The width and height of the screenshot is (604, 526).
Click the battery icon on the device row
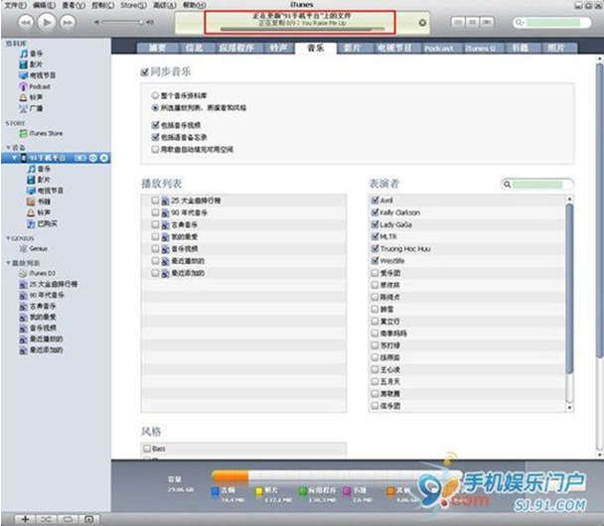pos(80,158)
